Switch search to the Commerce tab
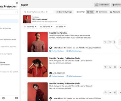Viewport: 121px width, 101px height. point(101,12)
